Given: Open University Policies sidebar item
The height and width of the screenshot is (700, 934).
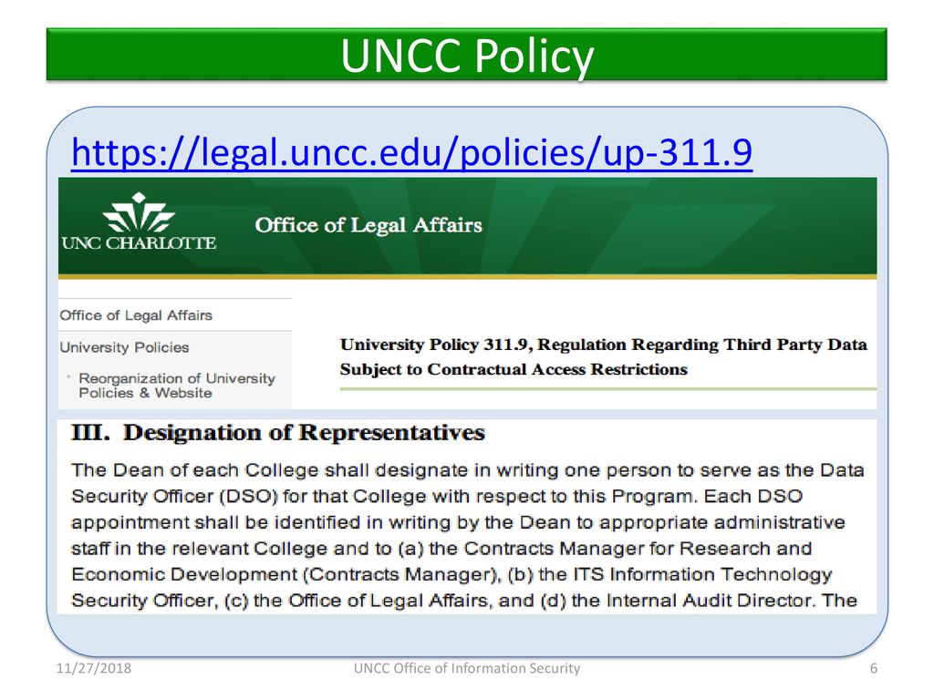Looking at the screenshot, I should pyautogui.click(x=124, y=347).
